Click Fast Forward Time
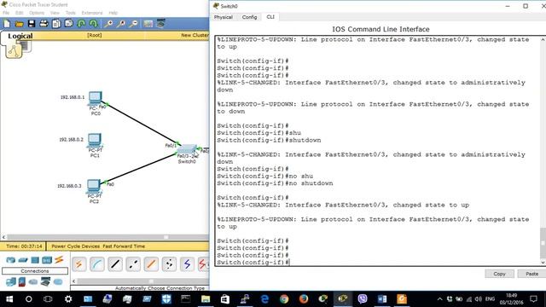This screenshot has height=307, width=546. 124,246
